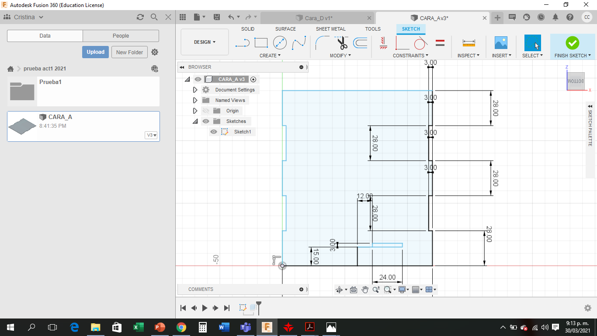The image size is (597, 336).
Task: Apply the Equal constraint
Action: (x=440, y=43)
